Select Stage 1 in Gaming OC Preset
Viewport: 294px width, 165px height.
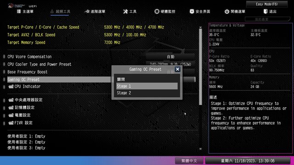coord(147,86)
